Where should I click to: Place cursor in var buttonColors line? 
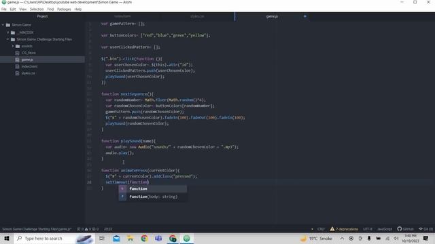coord(156,35)
